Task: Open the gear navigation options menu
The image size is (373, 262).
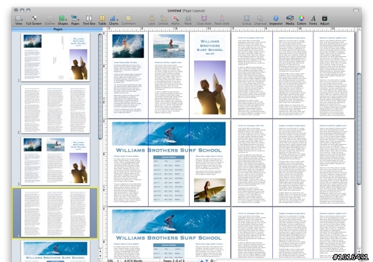Action: point(212,261)
